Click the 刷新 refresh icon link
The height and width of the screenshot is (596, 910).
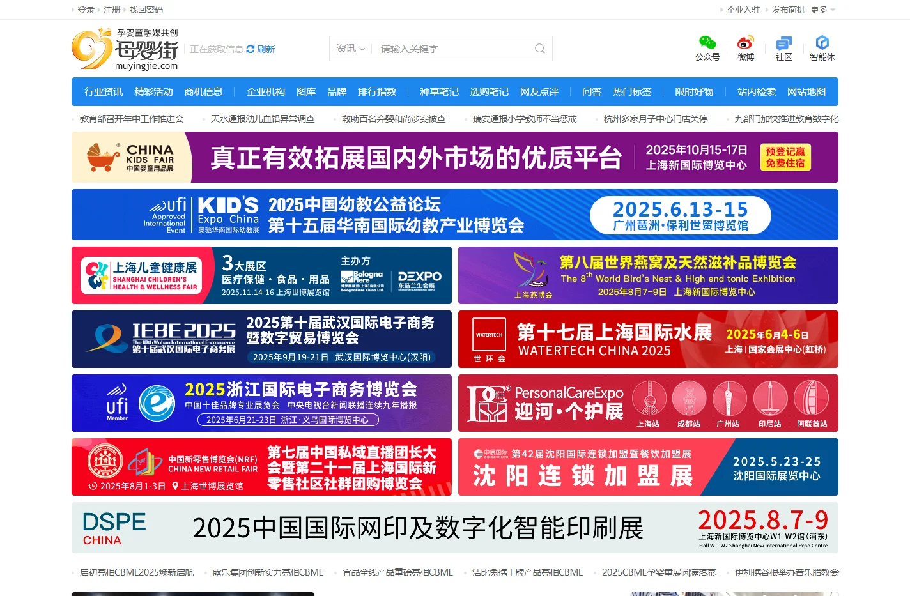point(260,49)
